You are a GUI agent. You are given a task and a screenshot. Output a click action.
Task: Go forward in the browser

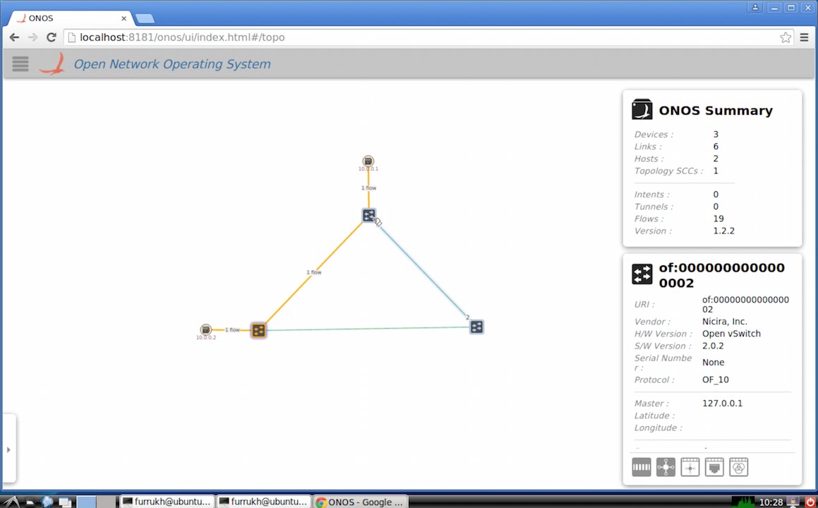click(x=33, y=37)
